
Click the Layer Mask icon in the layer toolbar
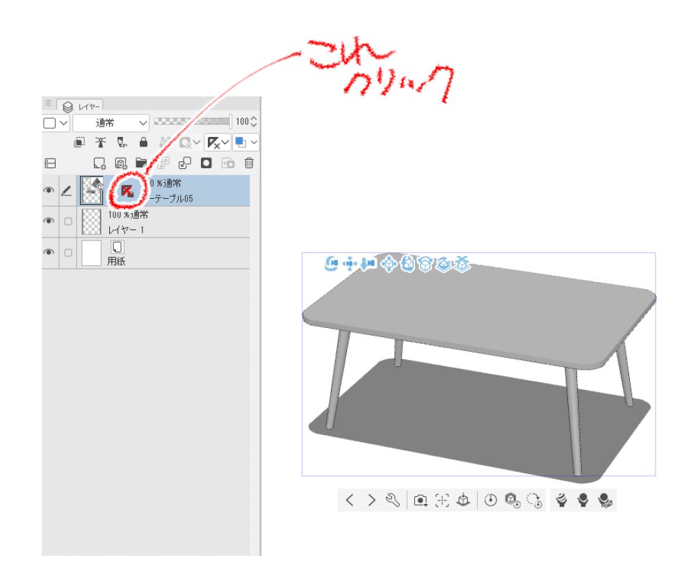[205, 163]
